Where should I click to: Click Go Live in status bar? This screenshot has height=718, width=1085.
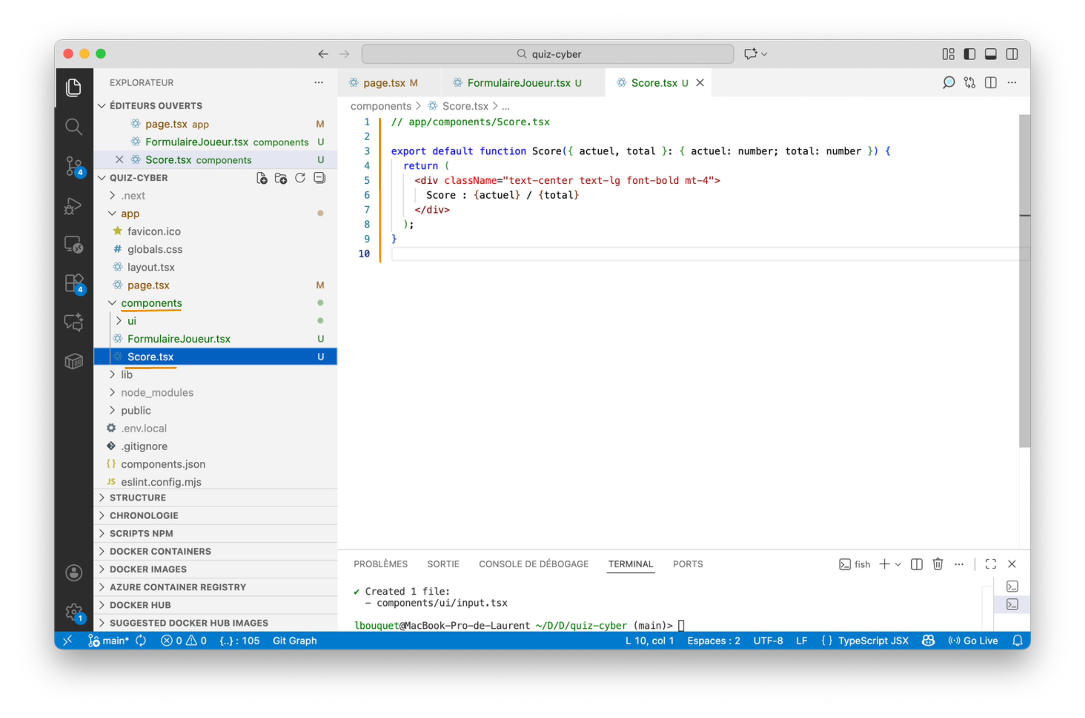click(973, 641)
